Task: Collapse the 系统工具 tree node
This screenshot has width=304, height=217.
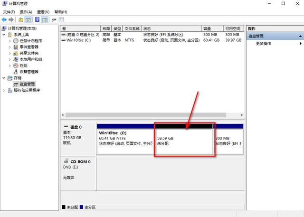Action: [x=4, y=35]
